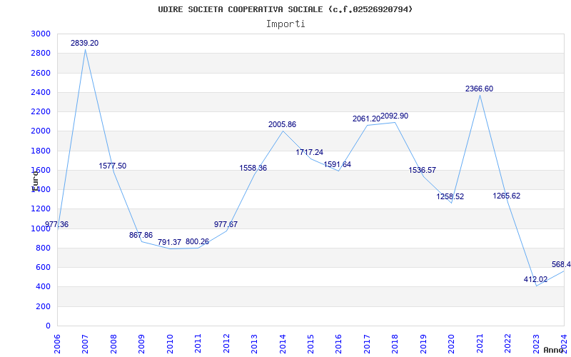Viewport: 571px width, 357px height.
Task: Select the 800.26 data label
Action: pos(198,241)
